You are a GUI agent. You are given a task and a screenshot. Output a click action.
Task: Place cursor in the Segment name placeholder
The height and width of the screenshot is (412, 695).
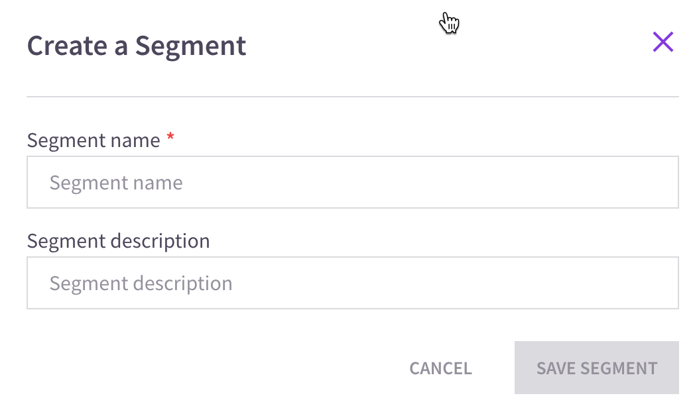pos(116,183)
